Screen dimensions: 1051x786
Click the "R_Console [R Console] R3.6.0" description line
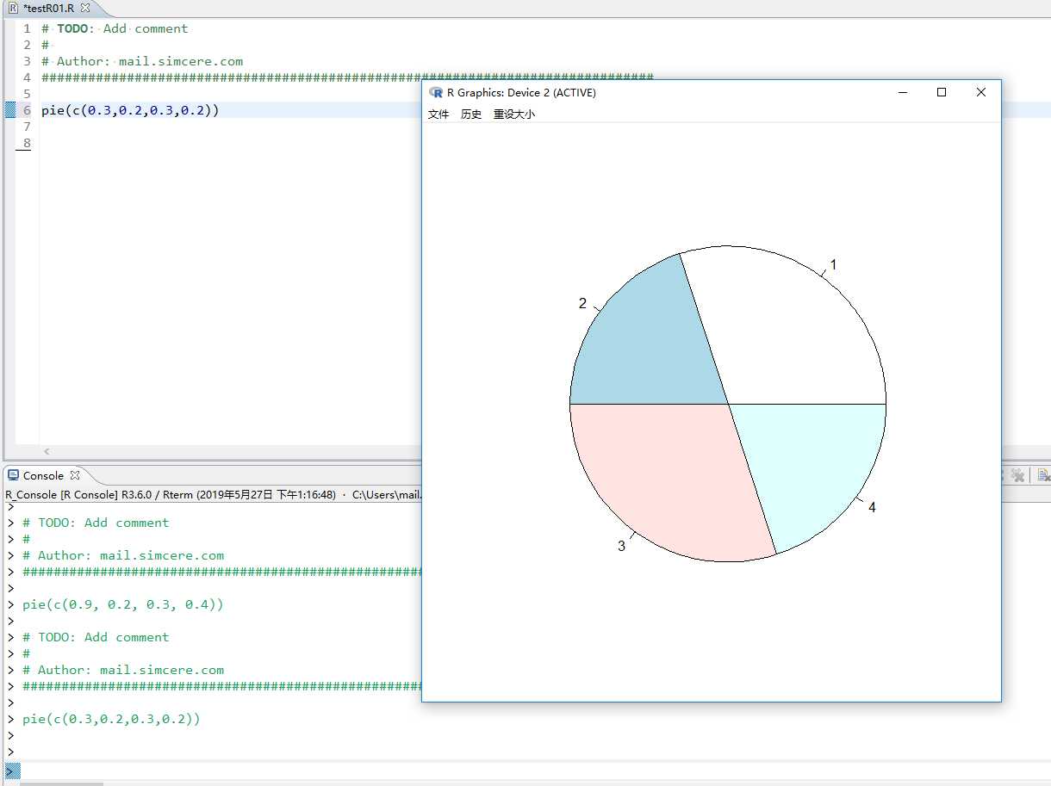pyautogui.click(x=214, y=495)
